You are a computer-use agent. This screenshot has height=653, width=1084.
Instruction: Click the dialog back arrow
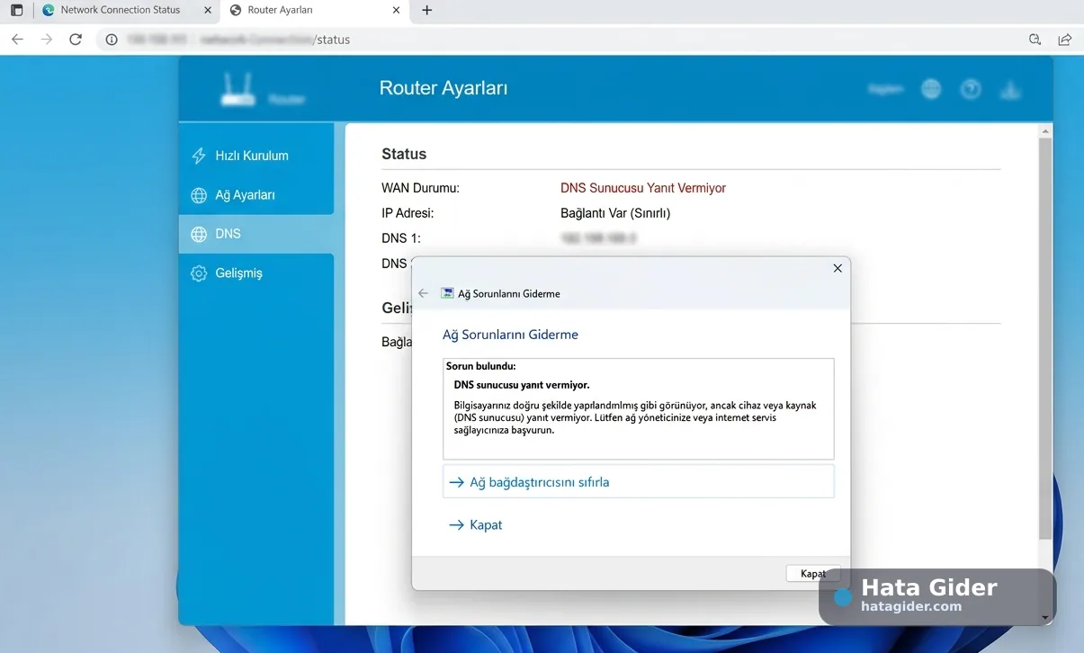[x=424, y=293]
